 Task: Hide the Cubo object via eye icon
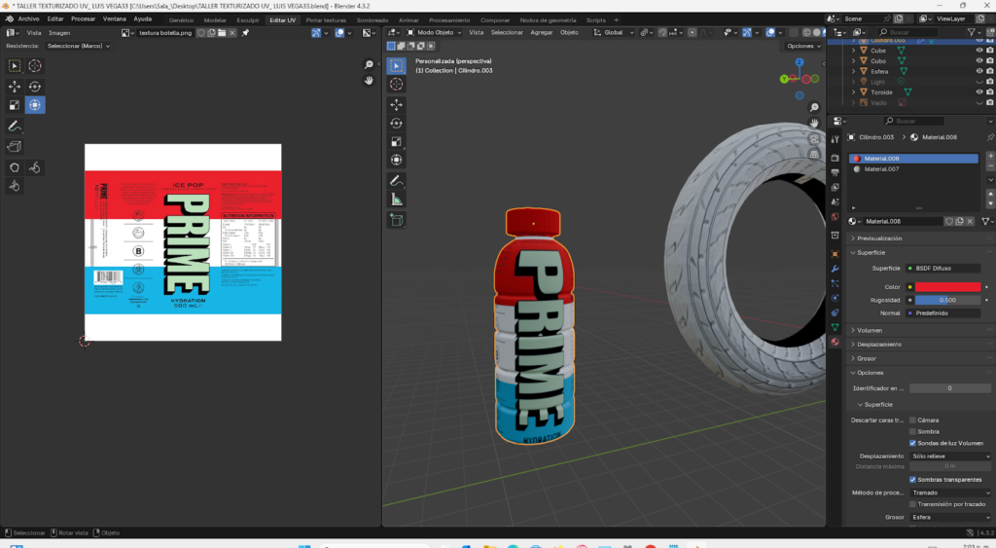pos(978,61)
